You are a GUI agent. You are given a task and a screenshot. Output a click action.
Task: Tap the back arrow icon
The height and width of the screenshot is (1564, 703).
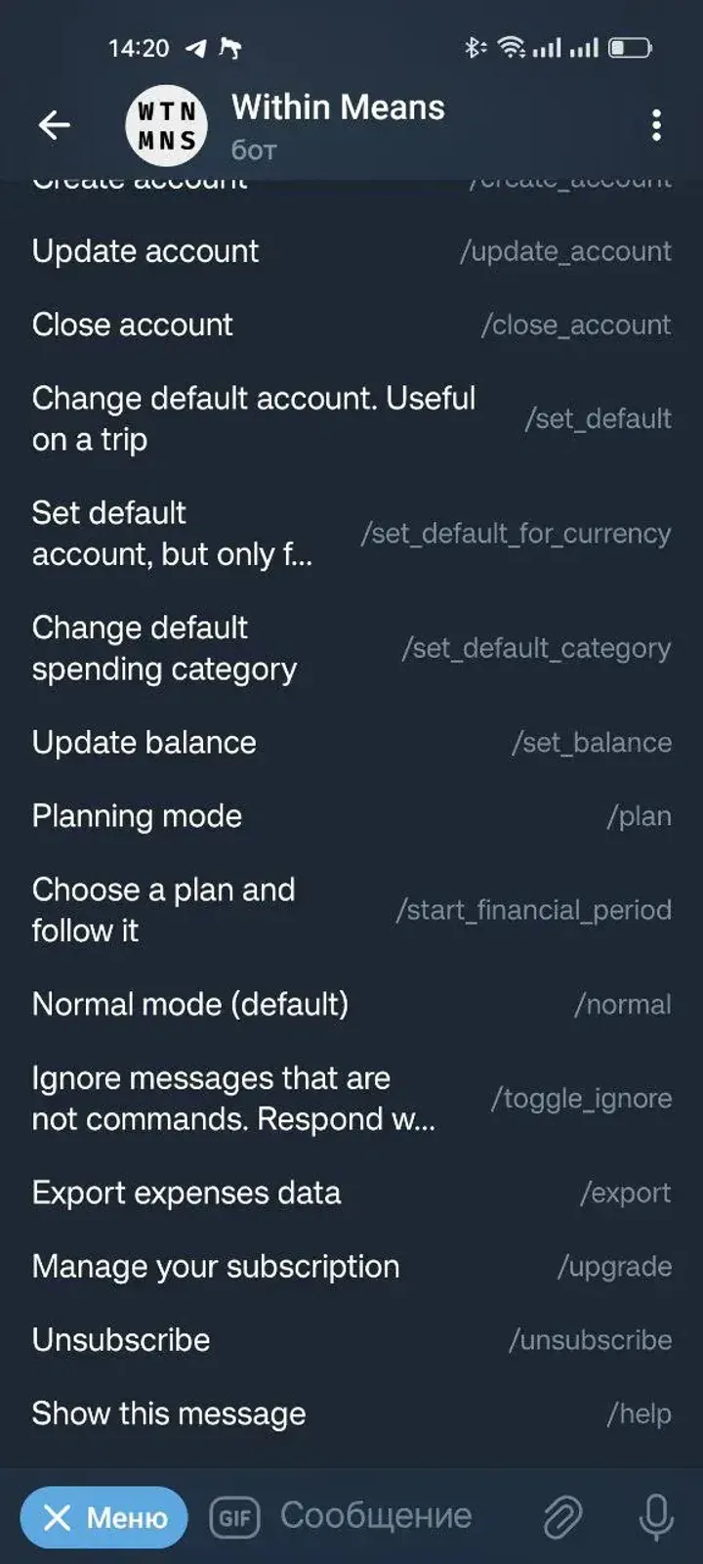tap(54, 125)
